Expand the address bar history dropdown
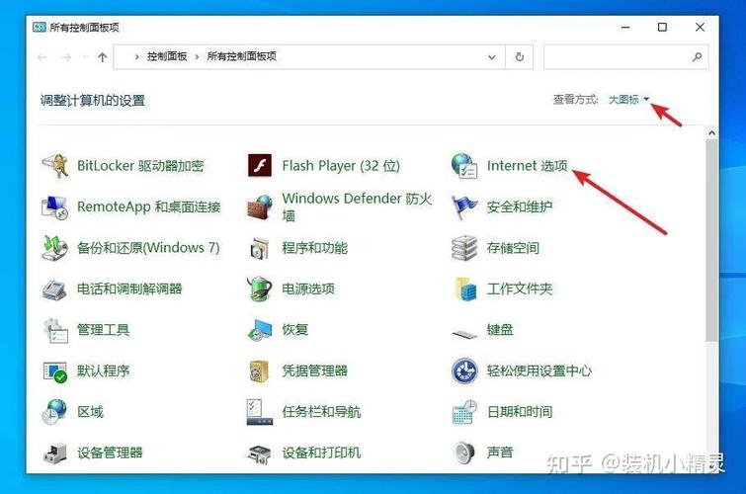This screenshot has height=494, width=746. (492, 57)
